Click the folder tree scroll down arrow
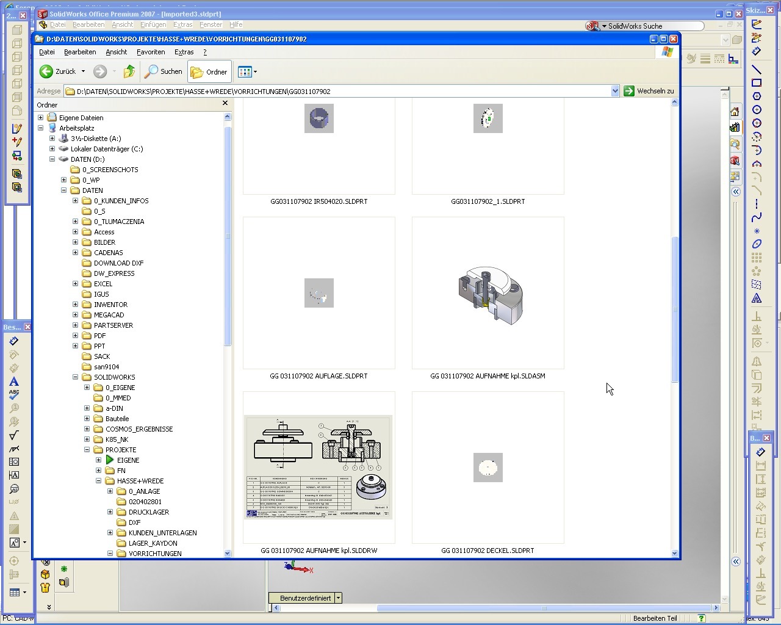This screenshot has height=625, width=781. click(228, 554)
